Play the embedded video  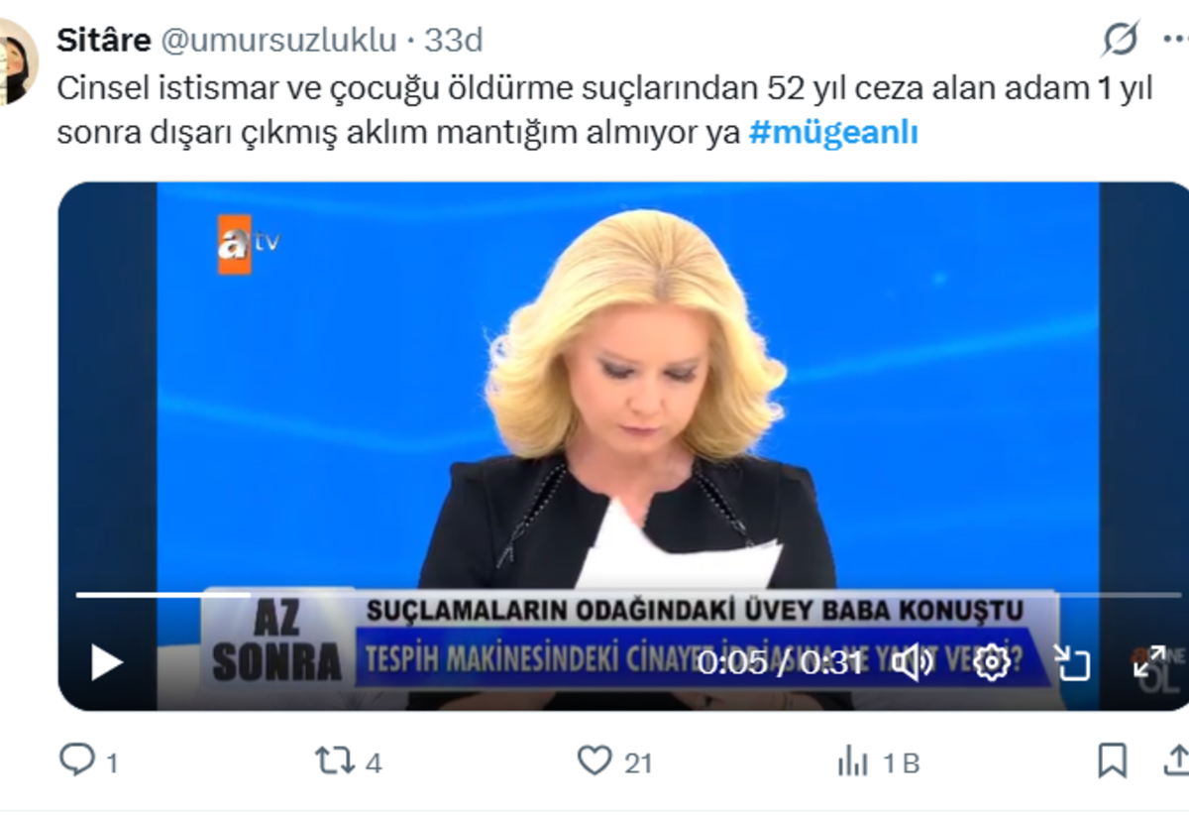(106, 662)
